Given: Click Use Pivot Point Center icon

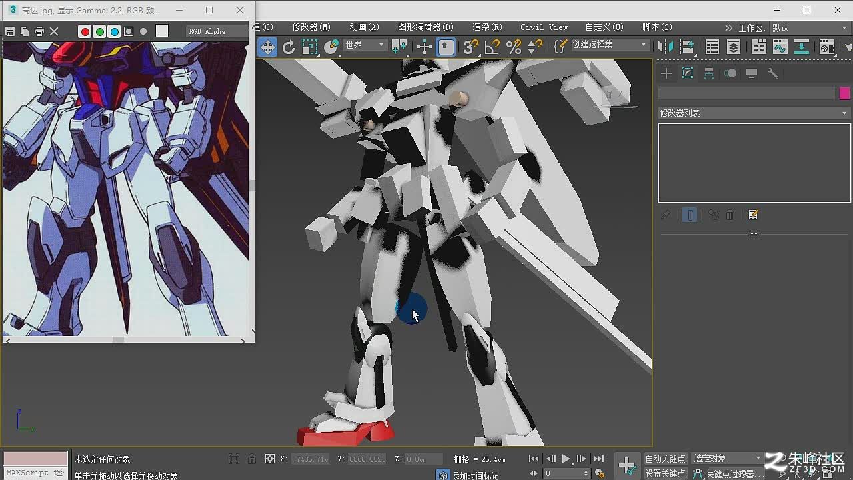Looking at the screenshot, I should tap(399, 47).
